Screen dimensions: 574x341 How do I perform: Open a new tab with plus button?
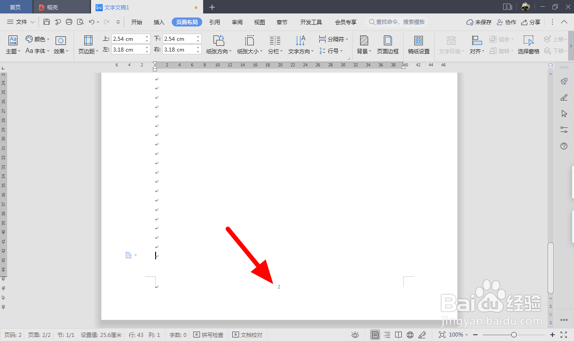point(212,7)
